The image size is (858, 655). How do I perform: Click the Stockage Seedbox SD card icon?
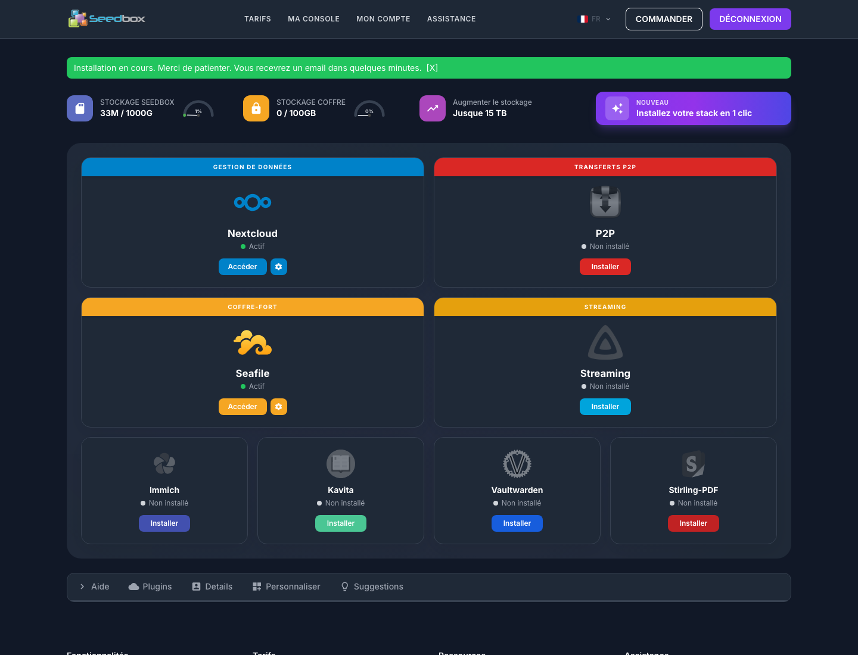pos(80,108)
